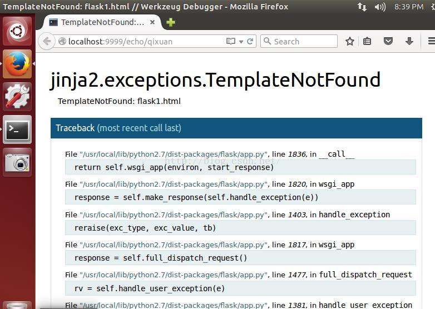435x309 pixels.
Task: Click the Firefox back arrow button
Action: tap(47, 41)
